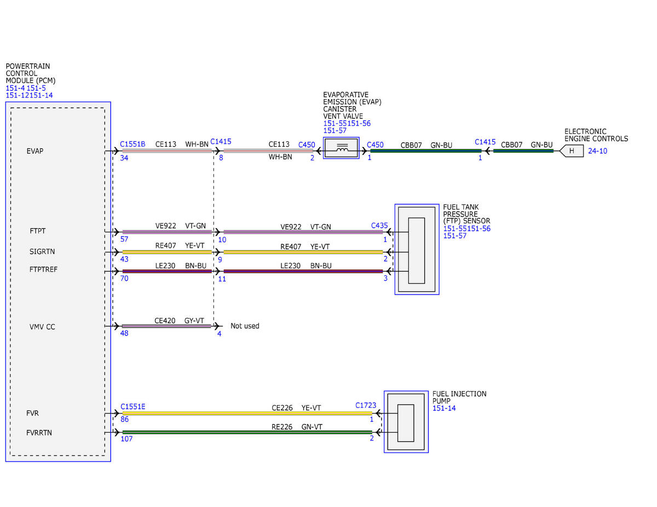Click the 'Not used' label
This screenshot has height=507, width=657.
click(245, 326)
